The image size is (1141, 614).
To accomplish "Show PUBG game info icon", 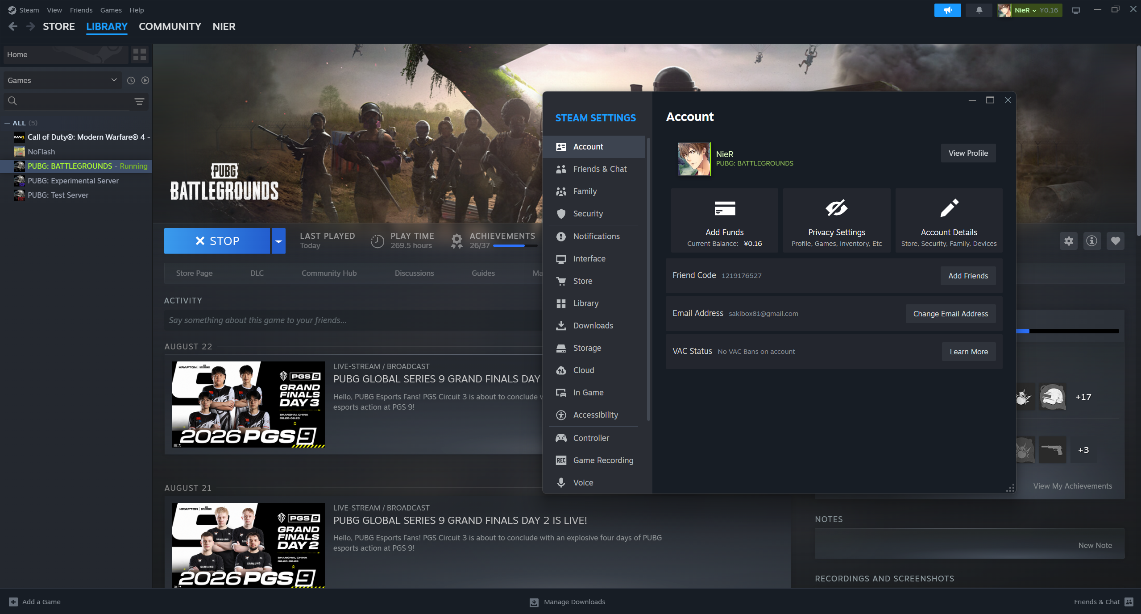I will pos(1092,241).
